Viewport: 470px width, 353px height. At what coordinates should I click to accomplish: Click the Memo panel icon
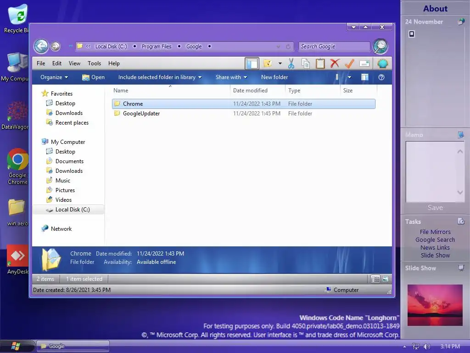pos(461,135)
